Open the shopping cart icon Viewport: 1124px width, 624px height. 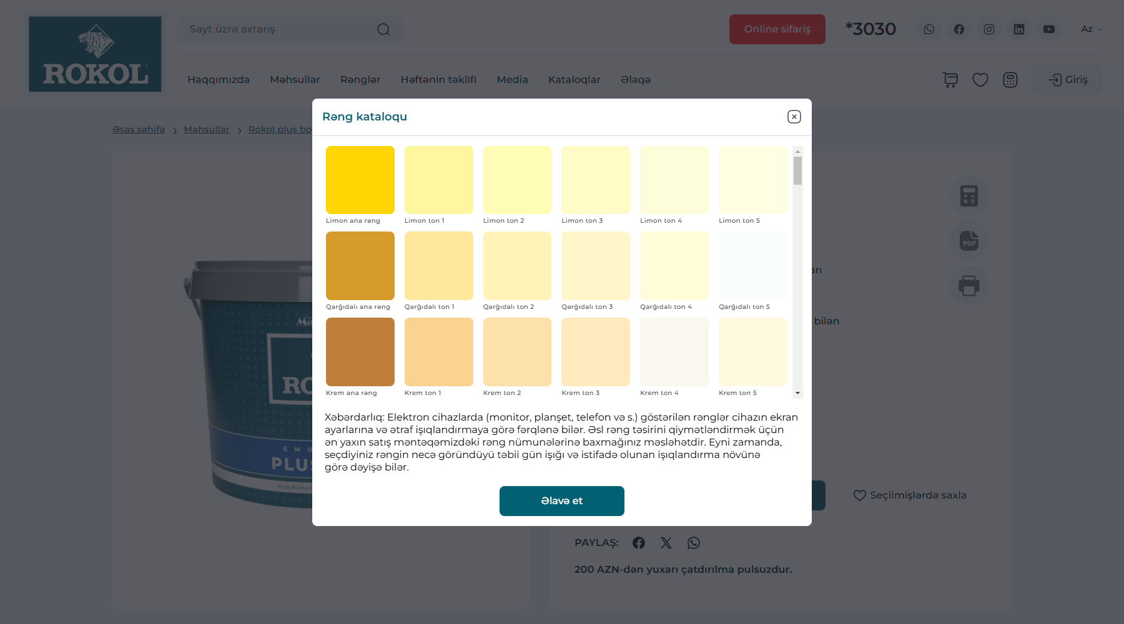(x=950, y=80)
